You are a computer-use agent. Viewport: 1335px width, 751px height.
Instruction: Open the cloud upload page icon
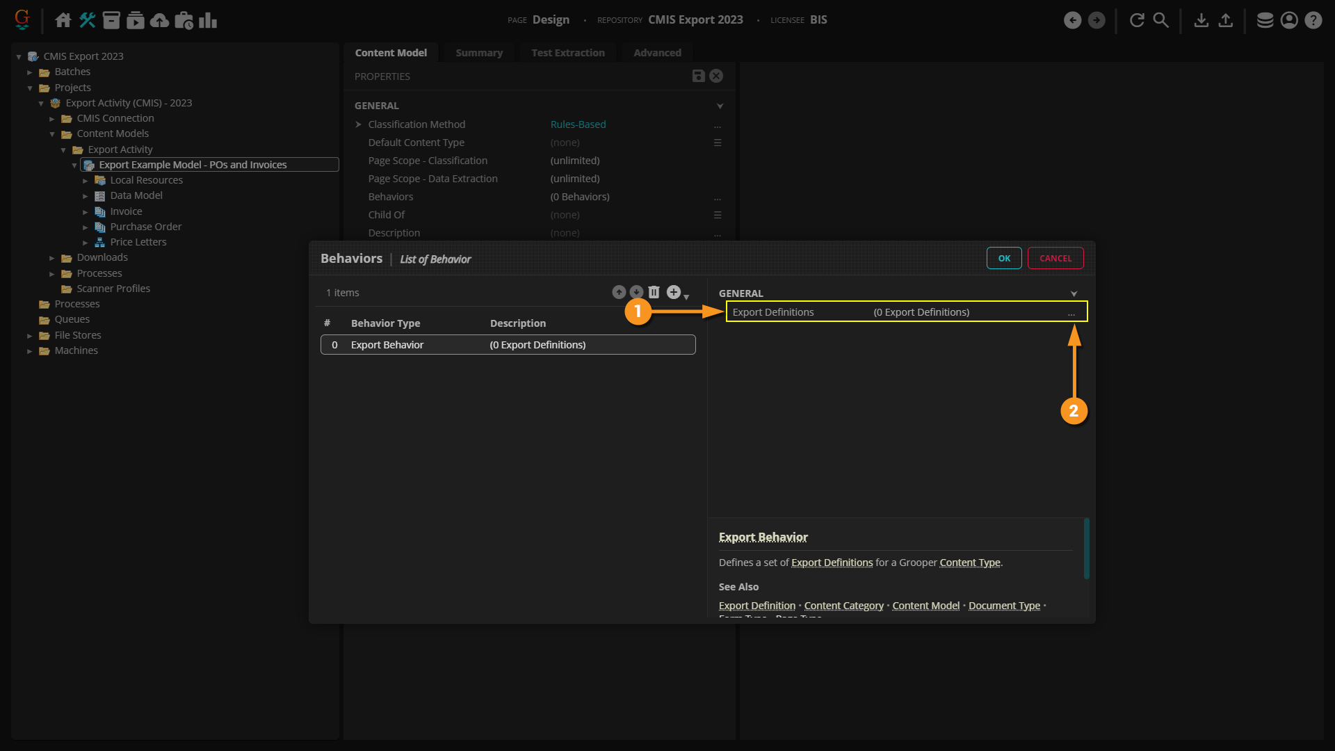pos(159,20)
